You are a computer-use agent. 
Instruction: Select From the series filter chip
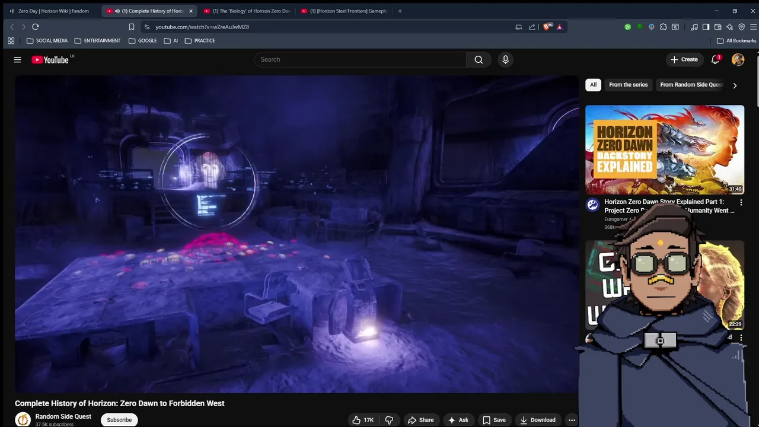tap(628, 85)
